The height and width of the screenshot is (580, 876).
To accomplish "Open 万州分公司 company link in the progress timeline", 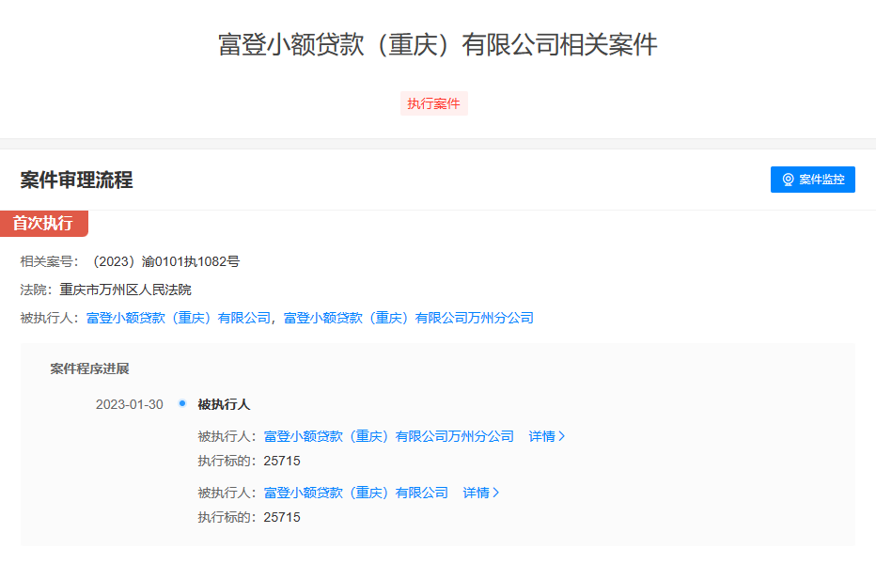I will click(388, 436).
